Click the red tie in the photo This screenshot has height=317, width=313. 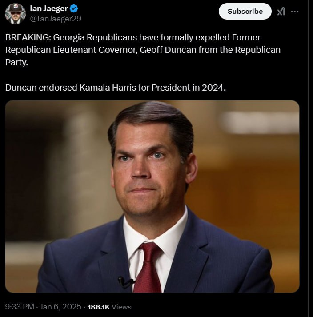pos(148,267)
